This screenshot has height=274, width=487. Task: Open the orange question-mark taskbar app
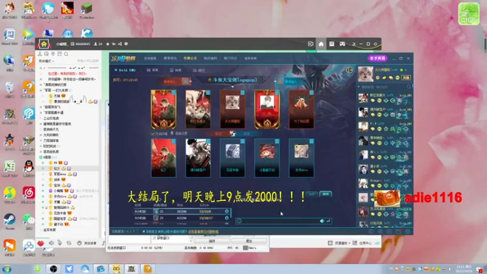tap(148, 269)
